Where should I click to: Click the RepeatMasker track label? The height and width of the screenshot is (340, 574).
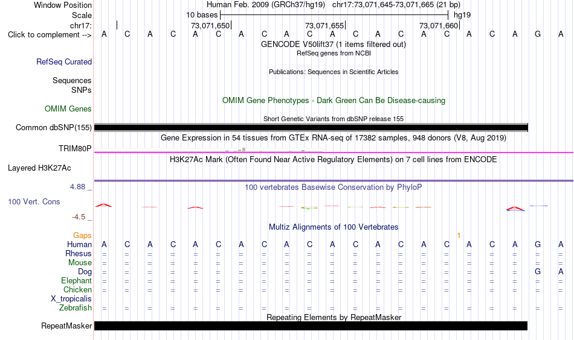(66, 326)
